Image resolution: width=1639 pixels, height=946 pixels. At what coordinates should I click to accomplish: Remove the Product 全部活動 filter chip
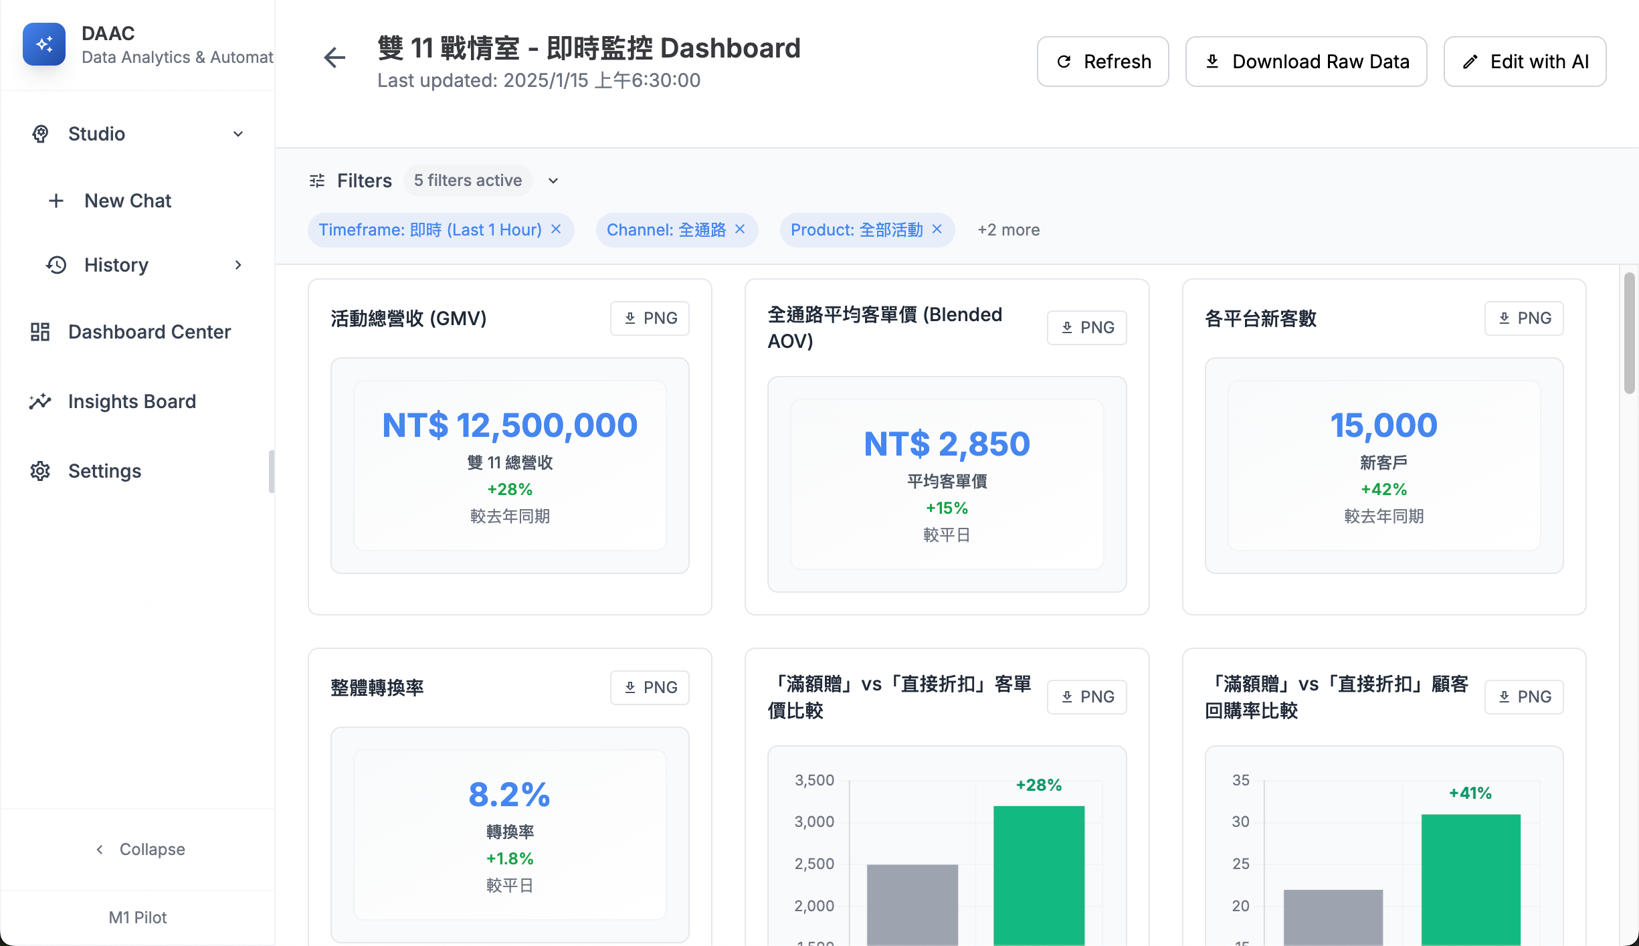coord(937,229)
